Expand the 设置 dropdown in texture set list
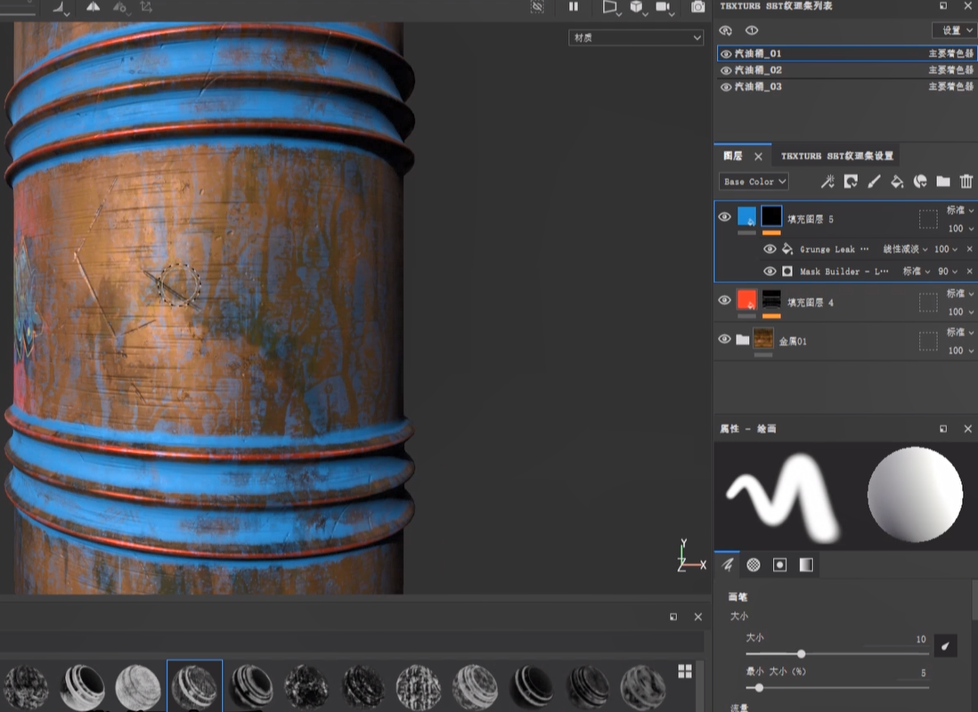Screen dimensions: 978x712 click(952, 30)
